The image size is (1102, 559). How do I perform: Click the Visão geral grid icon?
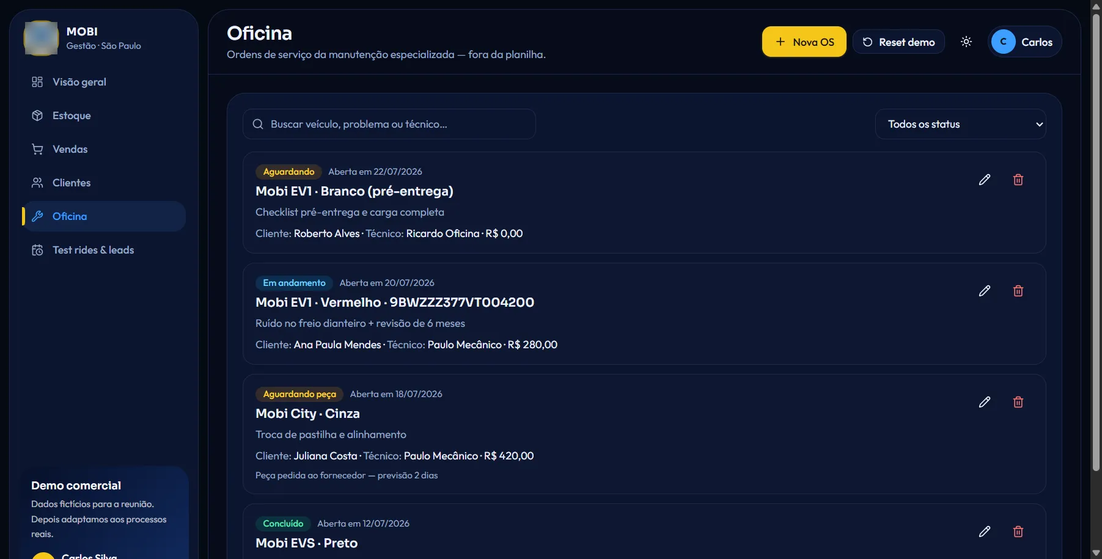pyautogui.click(x=37, y=82)
